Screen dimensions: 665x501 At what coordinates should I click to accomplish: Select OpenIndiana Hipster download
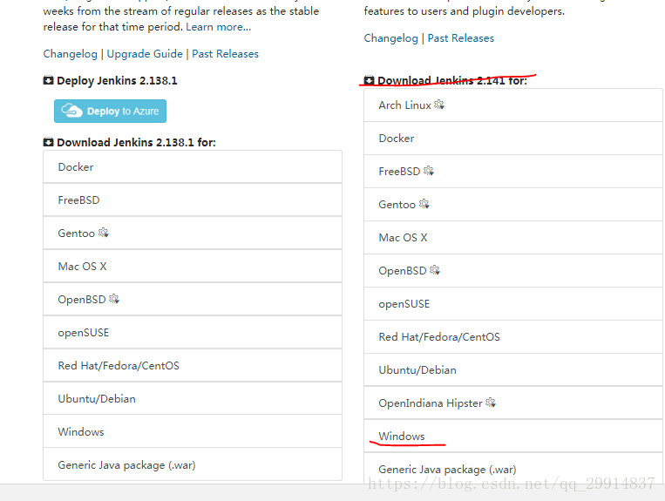513,403
